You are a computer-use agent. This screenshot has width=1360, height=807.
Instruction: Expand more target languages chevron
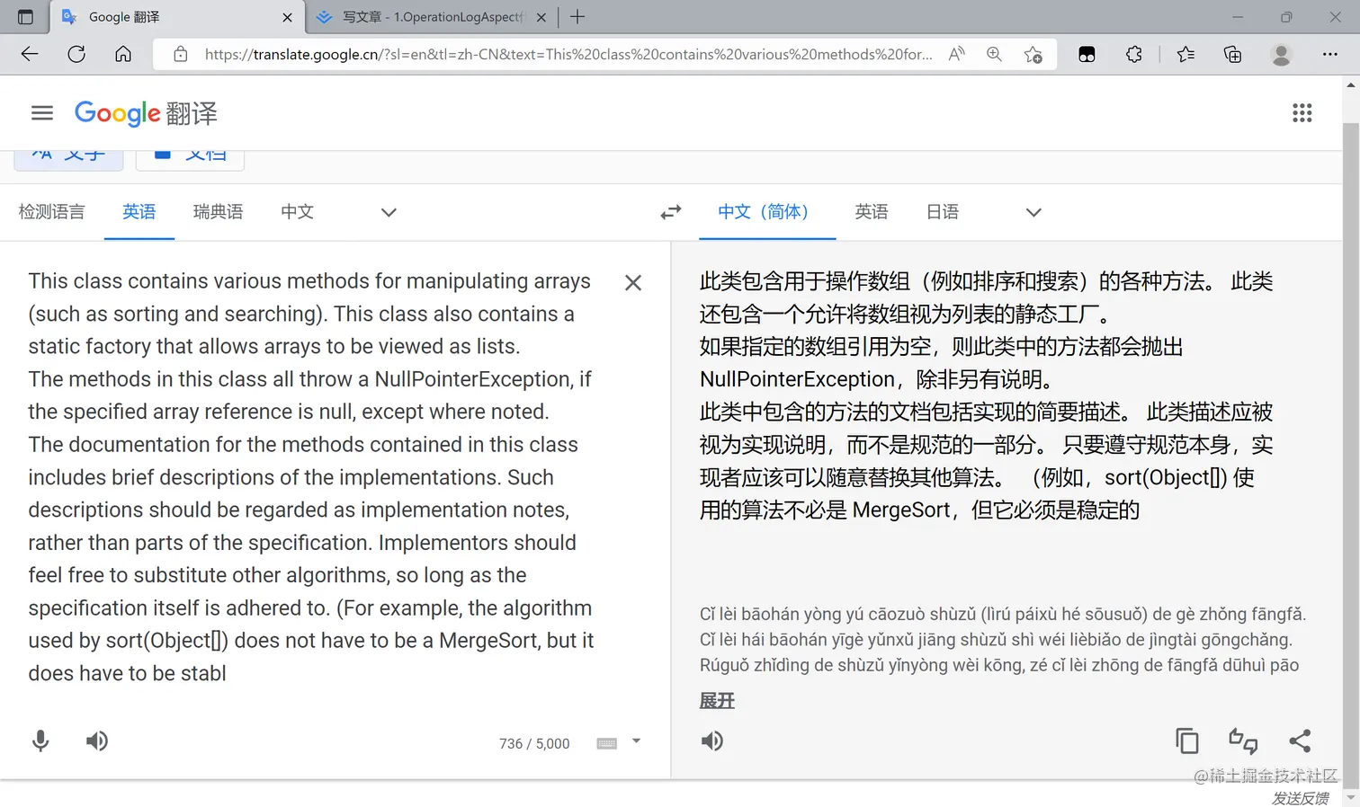tap(1033, 213)
